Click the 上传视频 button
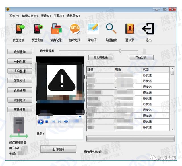The width and height of the screenshot is (182, 166). [x=58, y=149]
